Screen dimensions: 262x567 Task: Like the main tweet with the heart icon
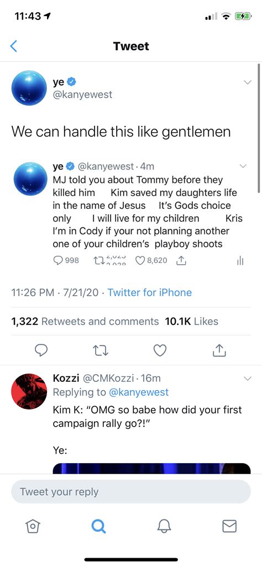160,350
